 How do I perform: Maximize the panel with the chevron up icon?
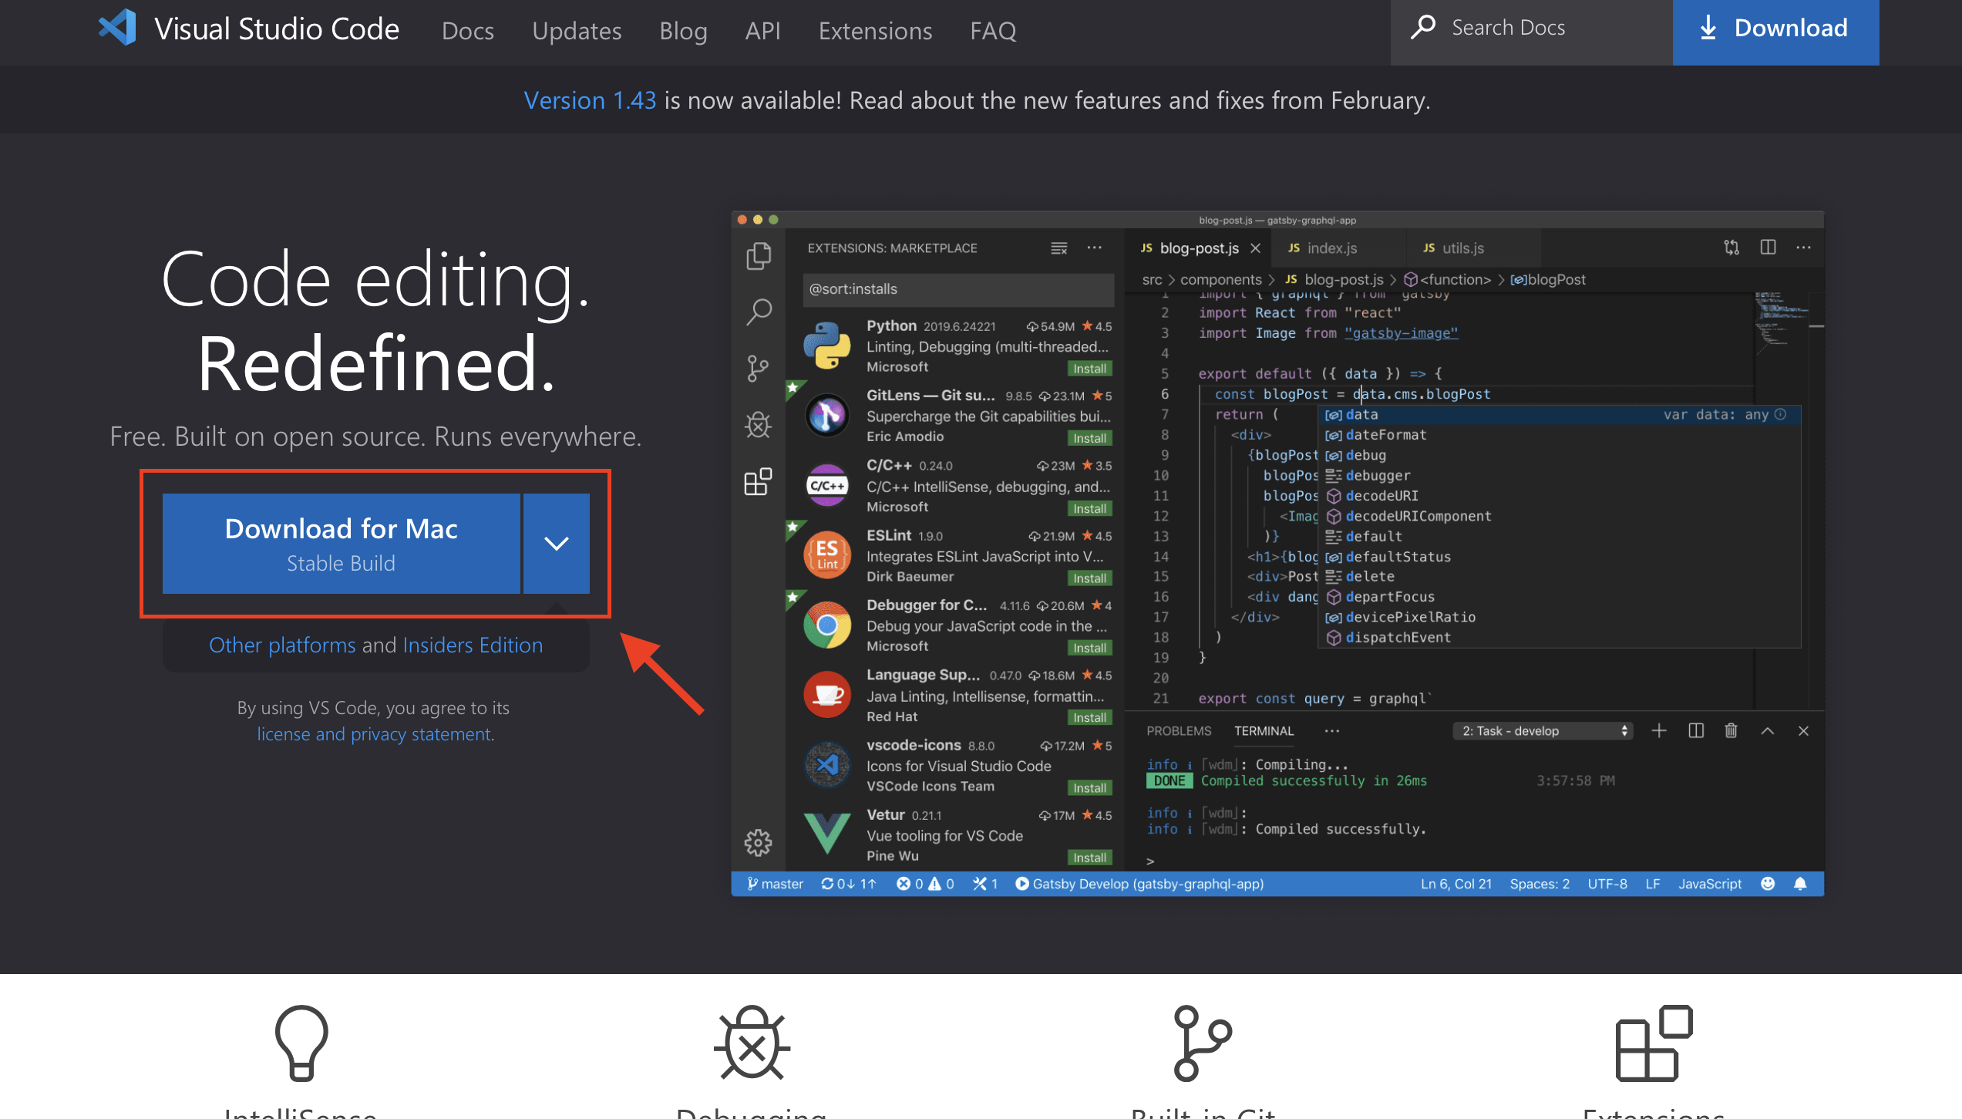point(1767,730)
